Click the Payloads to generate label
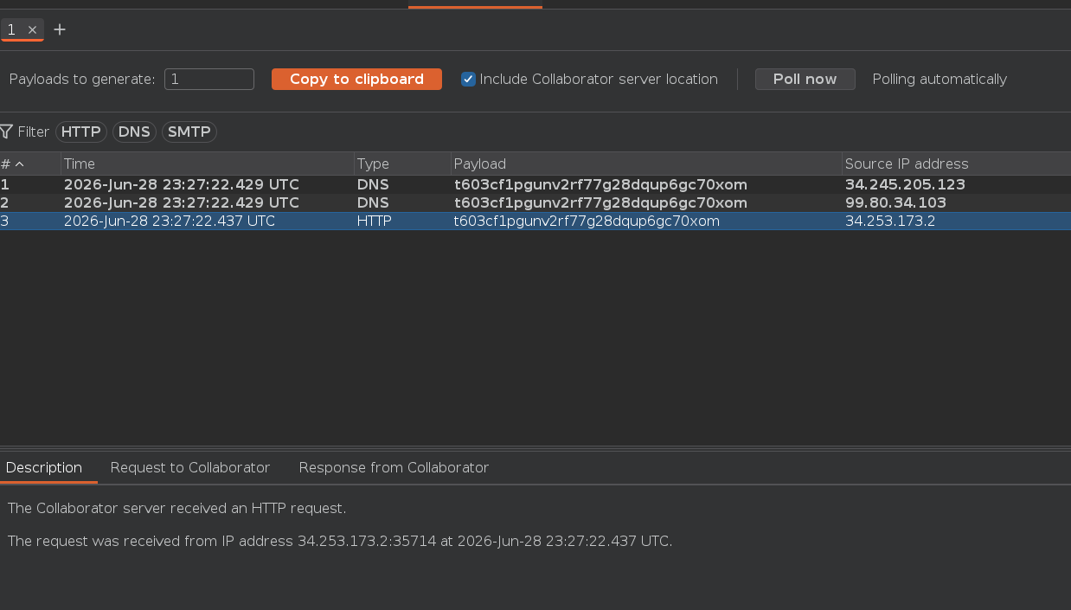 [82, 80]
